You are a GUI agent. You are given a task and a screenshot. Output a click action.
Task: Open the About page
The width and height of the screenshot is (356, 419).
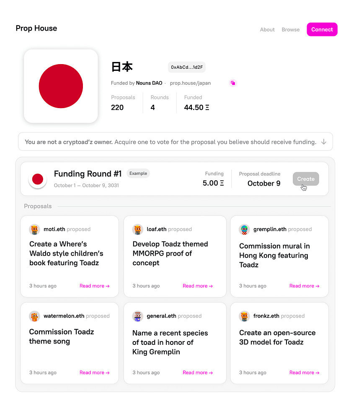pyautogui.click(x=267, y=30)
